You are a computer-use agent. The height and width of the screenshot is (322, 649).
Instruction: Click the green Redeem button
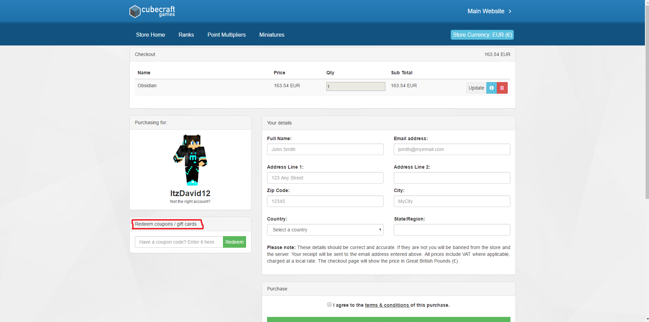pyautogui.click(x=235, y=242)
